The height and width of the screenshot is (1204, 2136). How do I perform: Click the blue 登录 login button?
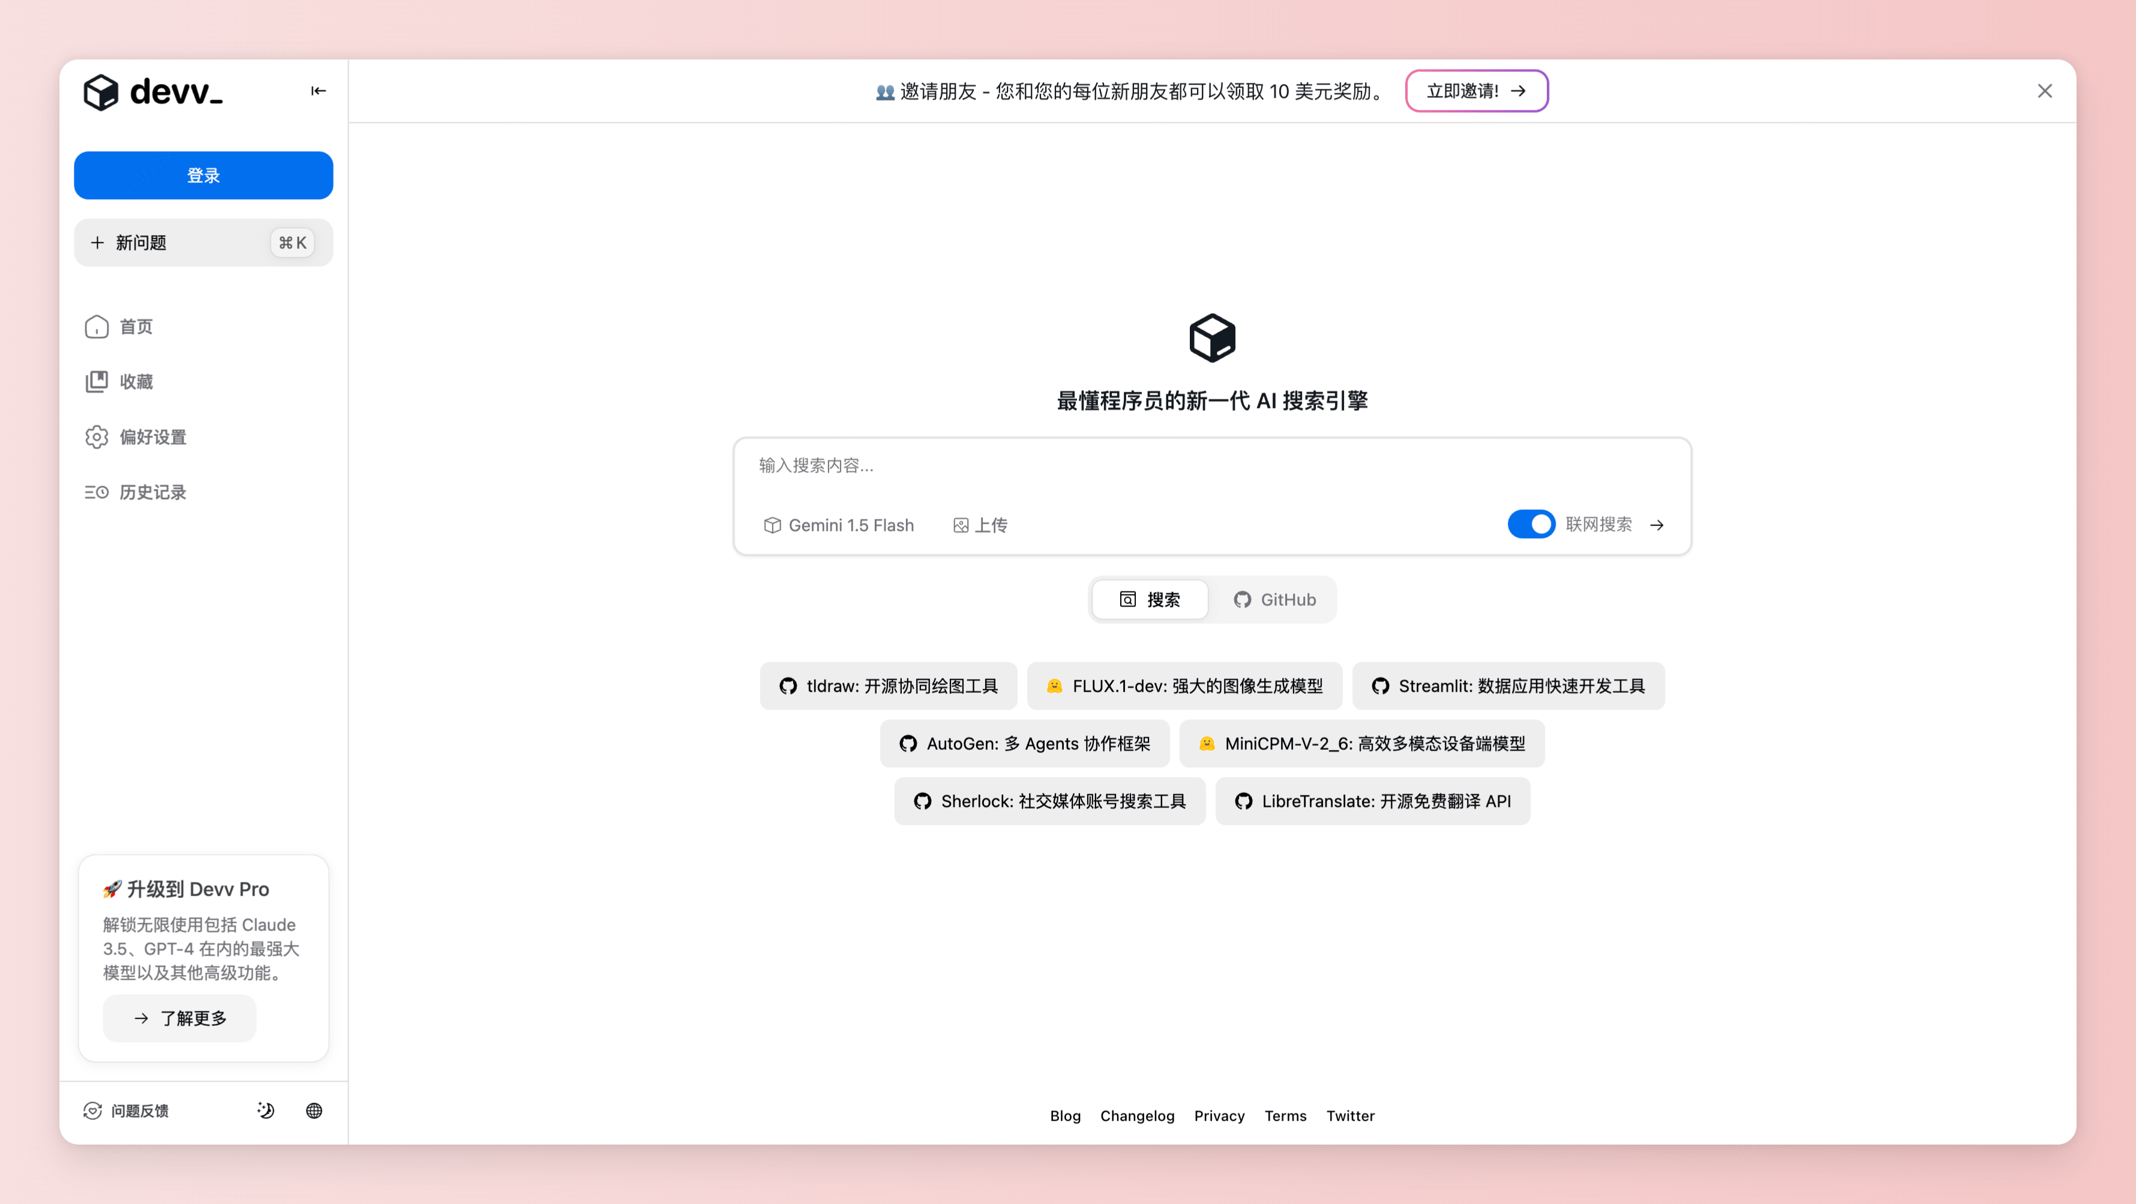tap(203, 175)
